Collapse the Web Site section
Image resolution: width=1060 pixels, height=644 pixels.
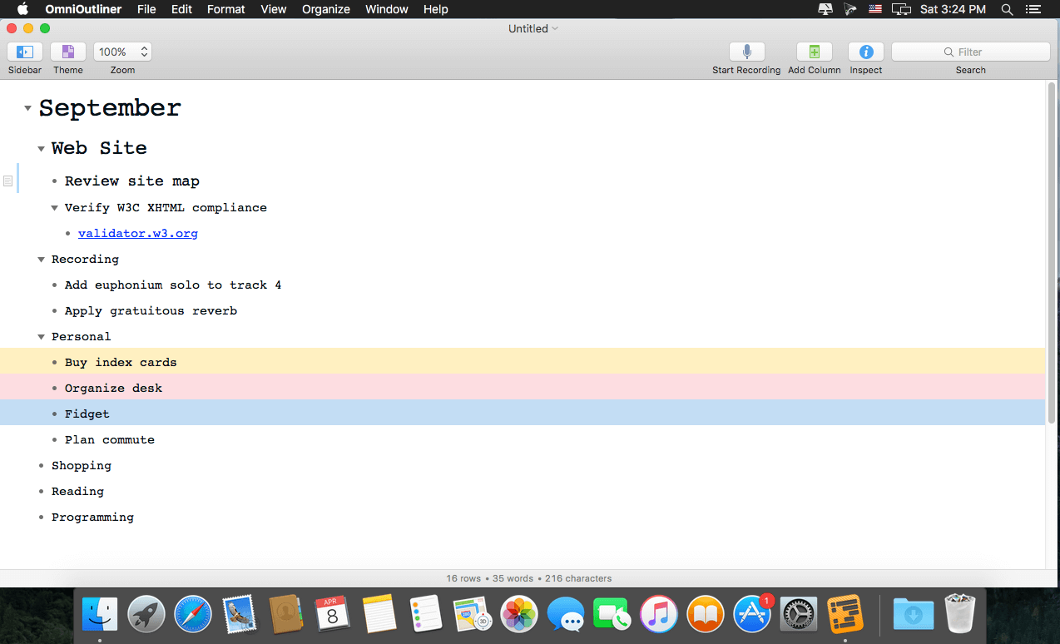tap(41, 149)
